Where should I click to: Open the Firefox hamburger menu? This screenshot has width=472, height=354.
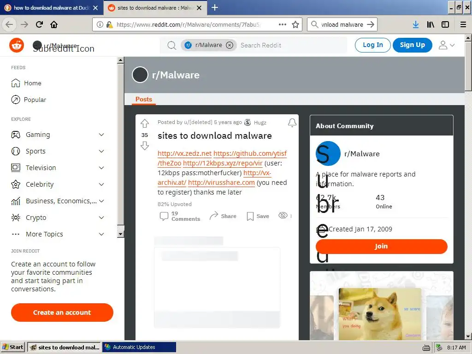coord(463,24)
